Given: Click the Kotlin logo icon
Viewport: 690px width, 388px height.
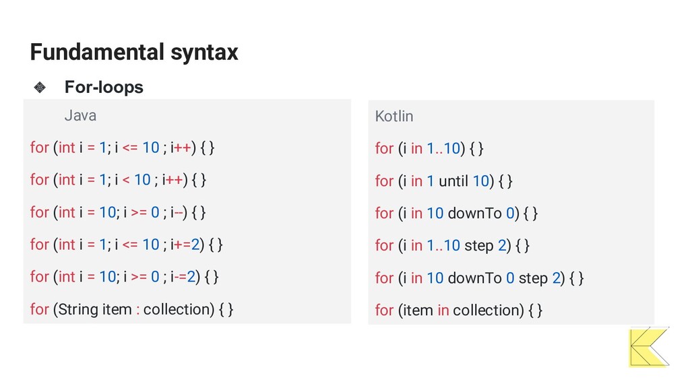Looking at the screenshot, I should click(650, 347).
